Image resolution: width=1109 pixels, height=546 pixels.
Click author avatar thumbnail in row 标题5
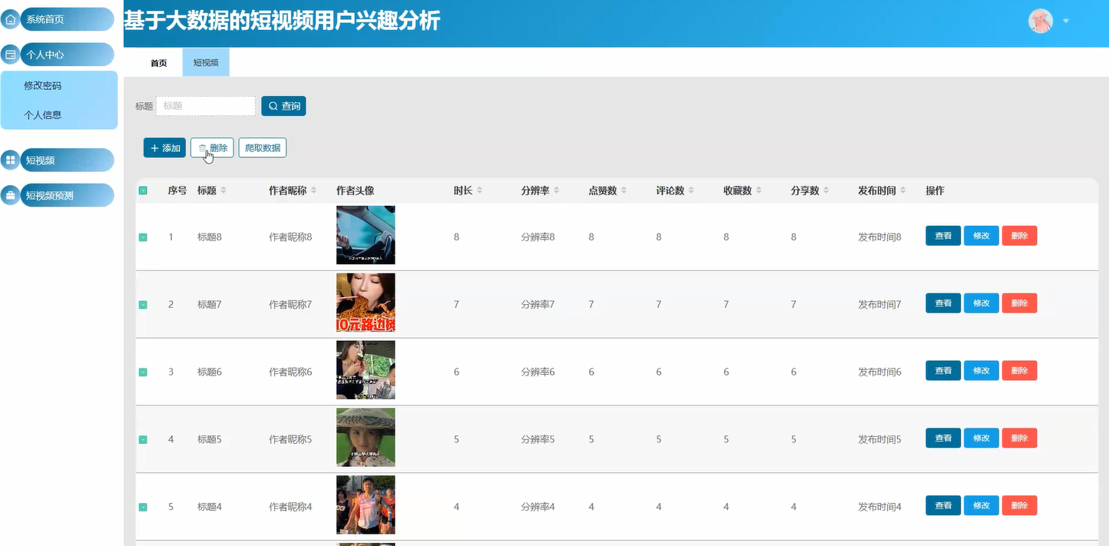pos(366,438)
